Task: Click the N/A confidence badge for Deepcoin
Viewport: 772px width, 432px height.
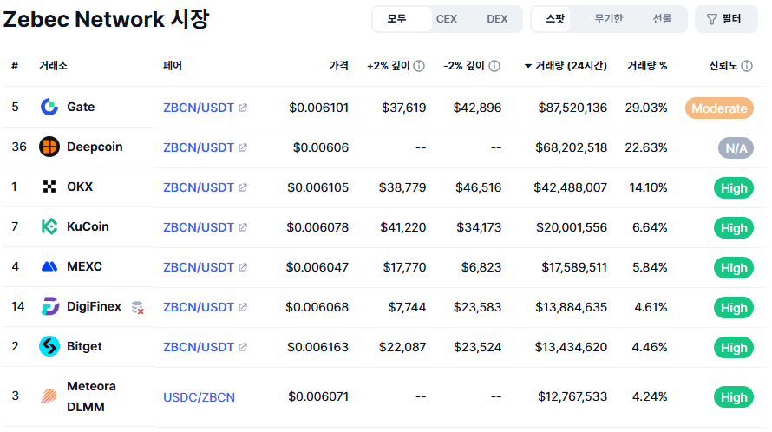Action: click(x=736, y=148)
